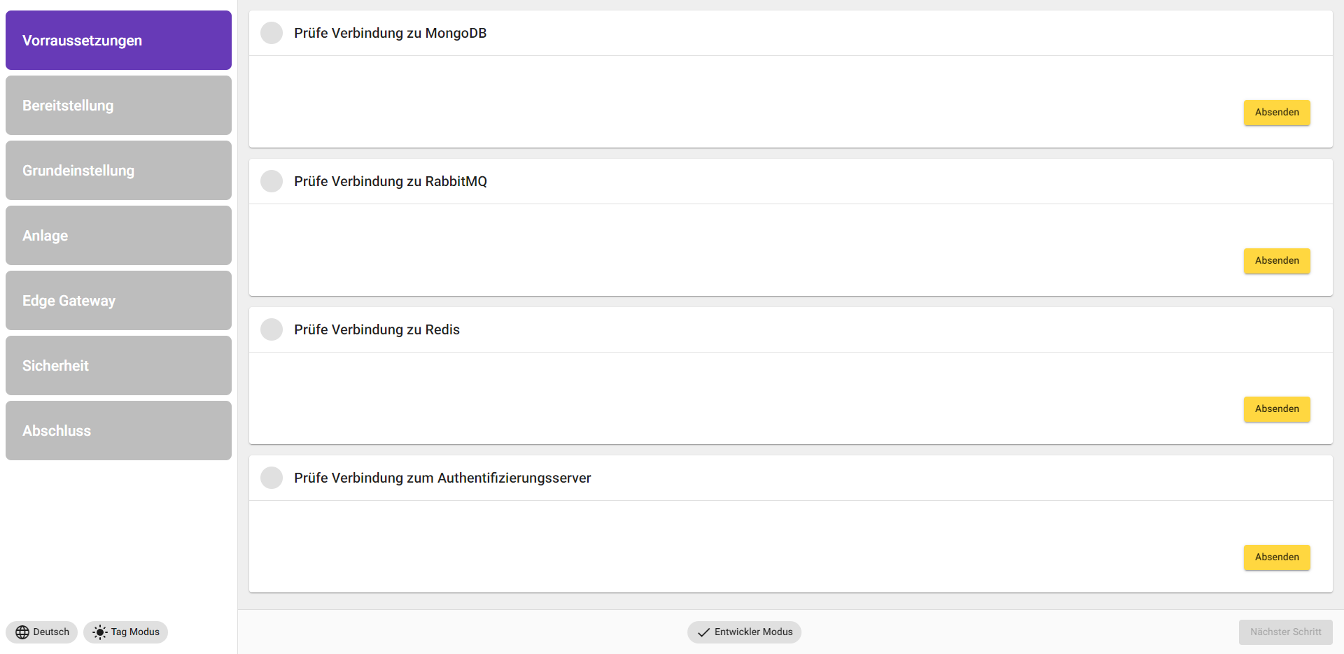Click the RabbitMQ status circle indicator
This screenshot has width=1344, height=654.
tap(272, 181)
